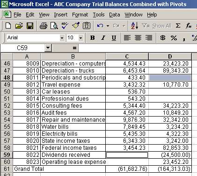Open the Help menu
Screen dimensions: 197x176
[152, 15]
